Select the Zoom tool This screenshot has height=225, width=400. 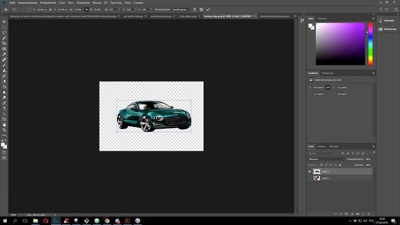tap(4, 130)
